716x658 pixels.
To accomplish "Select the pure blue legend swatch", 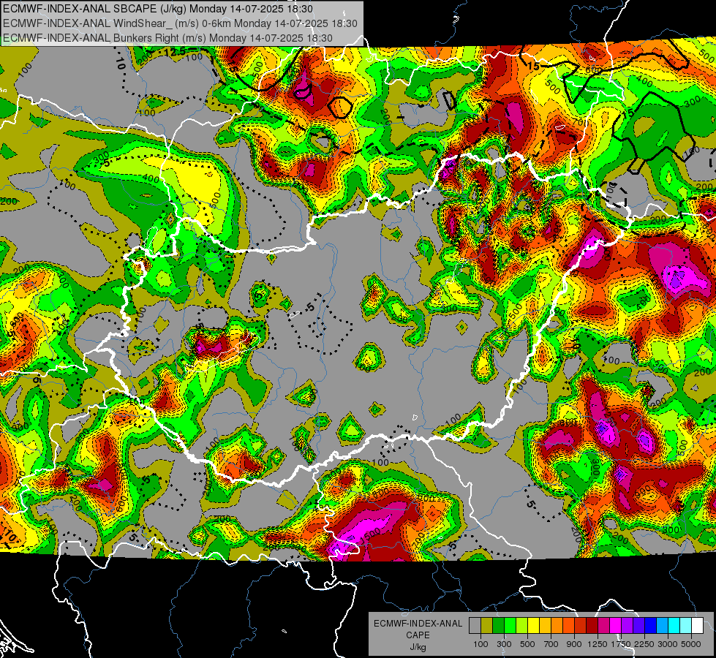I will pos(651,625).
